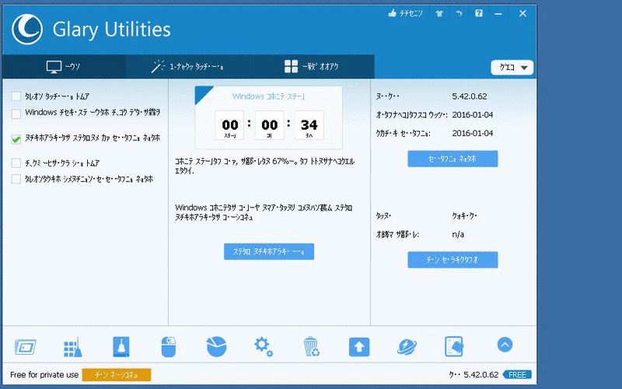Open the trash bin recycle icon in dock
622x389 pixels.
pyautogui.click(x=312, y=346)
